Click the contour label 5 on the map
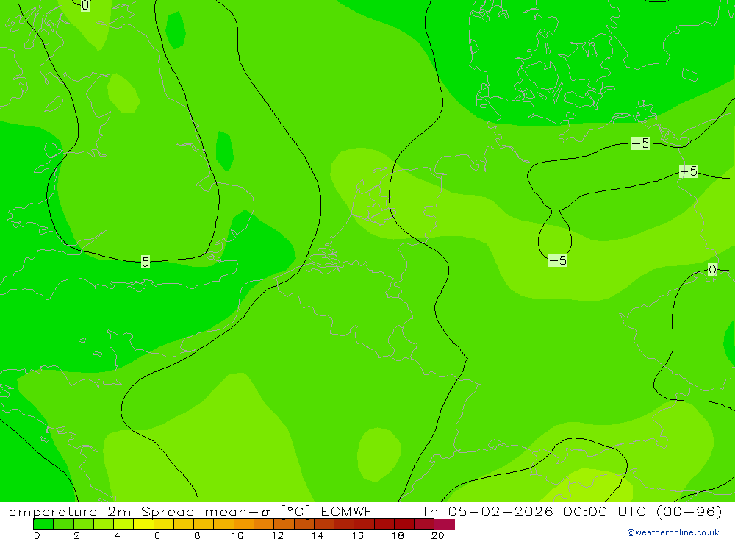The width and height of the screenshot is (735, 539). click(x=146, y=262)
